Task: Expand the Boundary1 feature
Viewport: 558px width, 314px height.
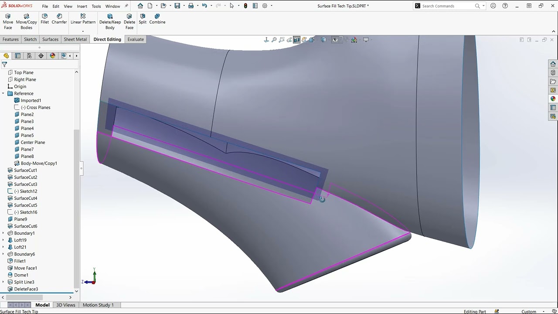Action: (3, 233)
